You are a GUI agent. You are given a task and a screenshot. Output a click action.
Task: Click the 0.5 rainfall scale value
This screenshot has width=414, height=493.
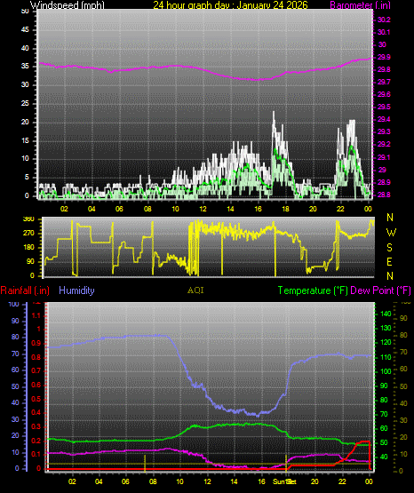tap(36, 399)
